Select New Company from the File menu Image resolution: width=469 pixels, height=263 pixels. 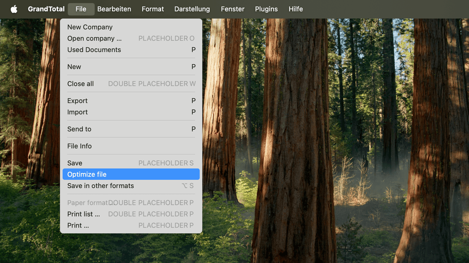tap(90, 27)
